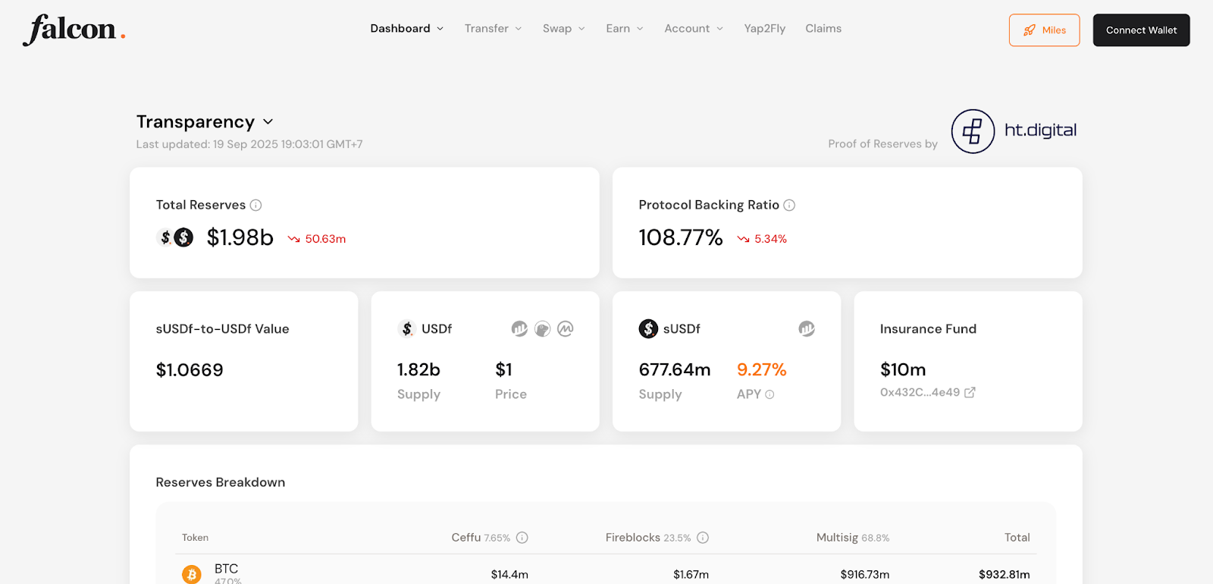Show Protocol Backing Ratio info tooltip
Screen dimensions: 1213x584
[x=789, y=206]
